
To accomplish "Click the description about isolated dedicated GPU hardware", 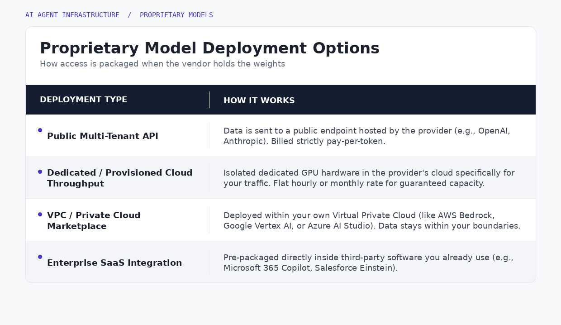I will pyautogui.click(x=369, y=178).
